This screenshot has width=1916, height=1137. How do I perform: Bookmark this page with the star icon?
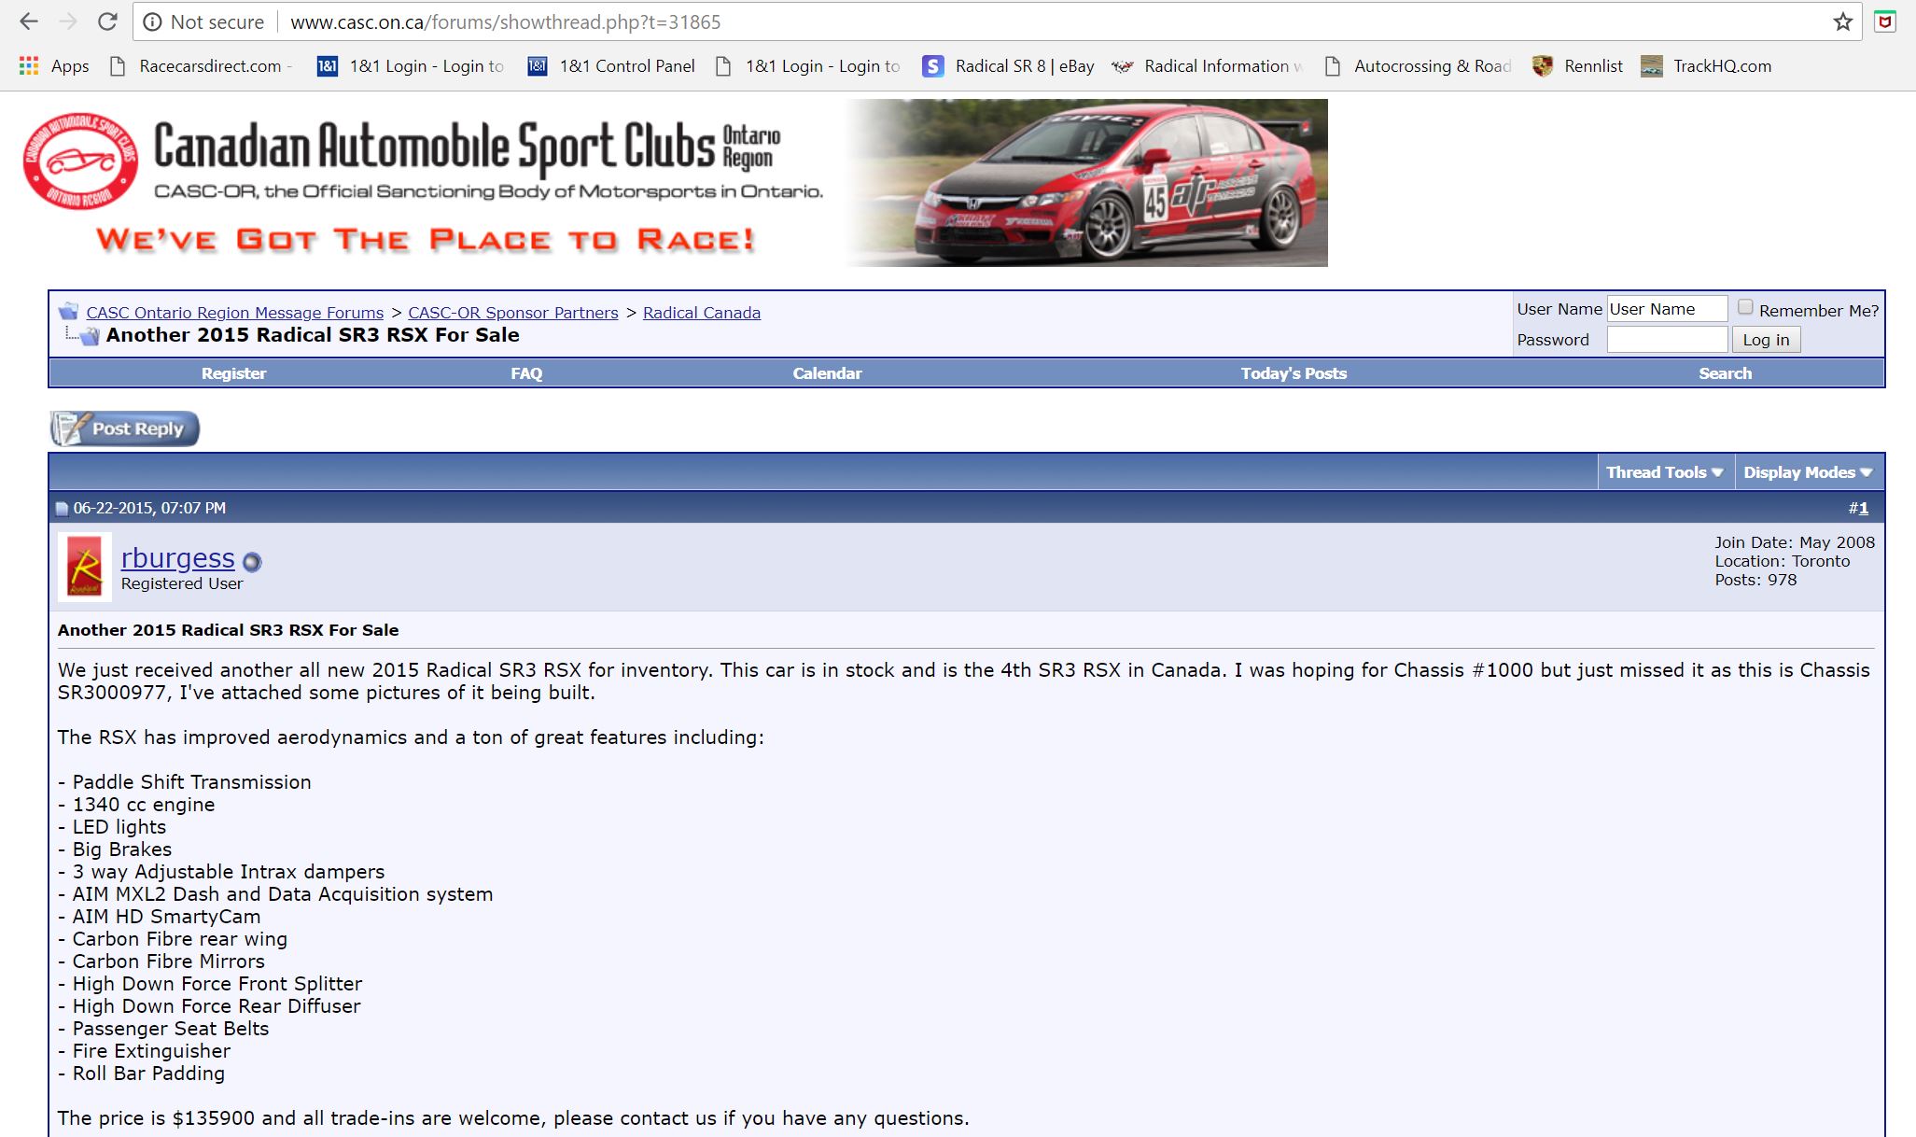click(1842, 21)
